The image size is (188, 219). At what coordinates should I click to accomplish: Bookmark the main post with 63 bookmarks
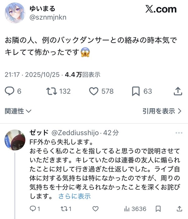click(136, 91)
